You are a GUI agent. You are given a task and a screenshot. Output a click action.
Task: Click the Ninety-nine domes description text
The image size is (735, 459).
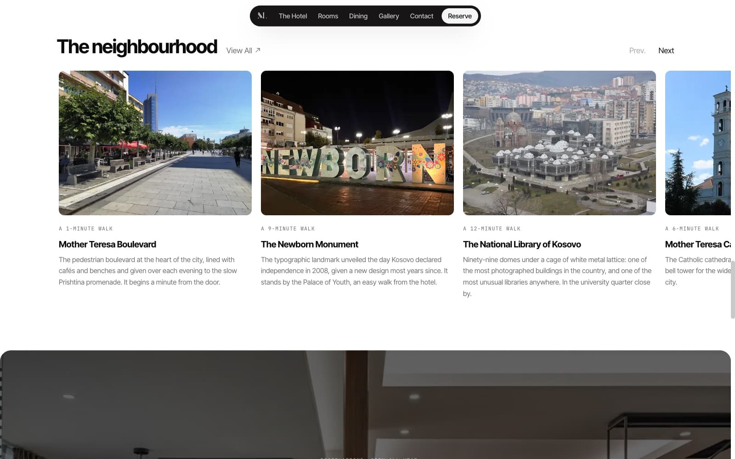click(557, 276)
